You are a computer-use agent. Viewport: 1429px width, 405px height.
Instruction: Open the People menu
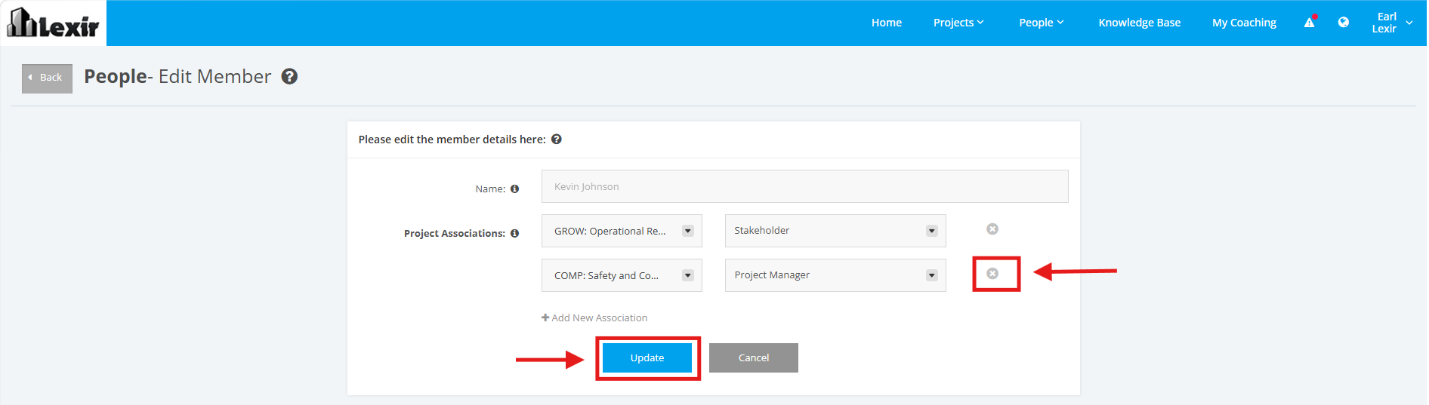click(x=1042, y=23)
